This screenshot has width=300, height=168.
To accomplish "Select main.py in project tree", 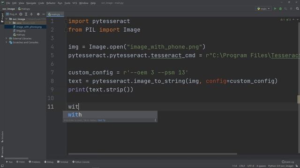I will [19, 35].
